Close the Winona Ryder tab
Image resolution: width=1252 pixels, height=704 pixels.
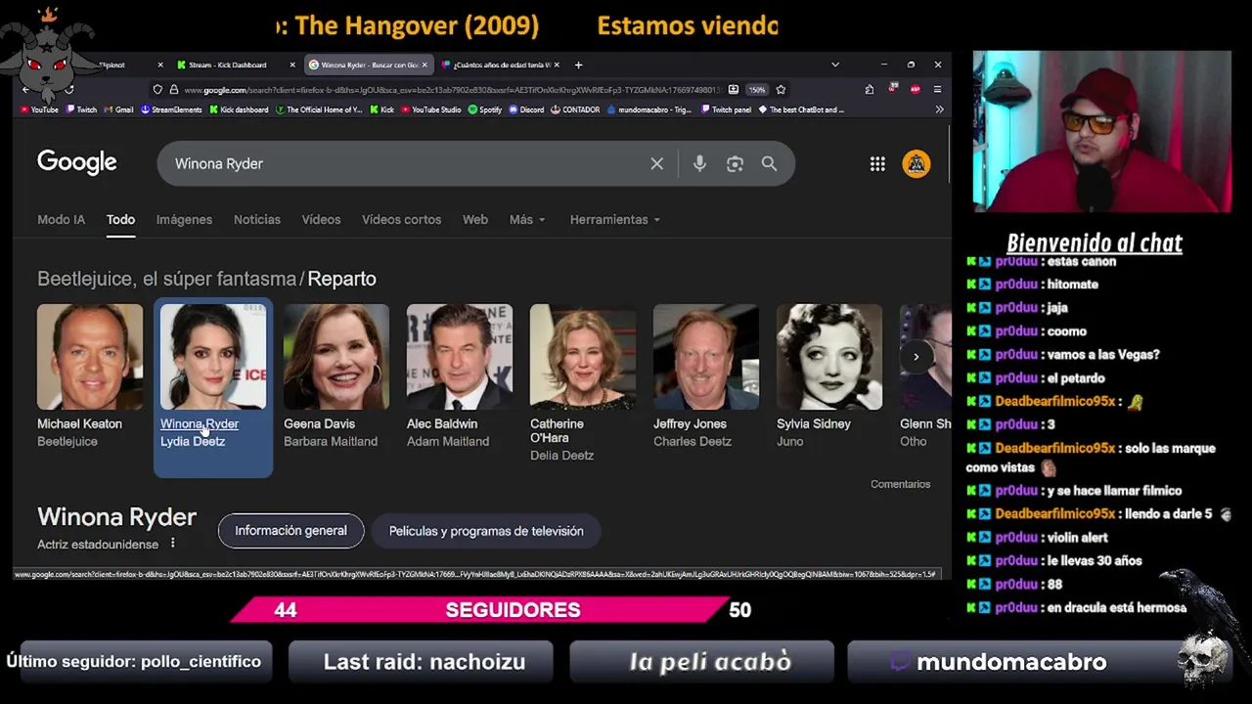tap(425, 65)
